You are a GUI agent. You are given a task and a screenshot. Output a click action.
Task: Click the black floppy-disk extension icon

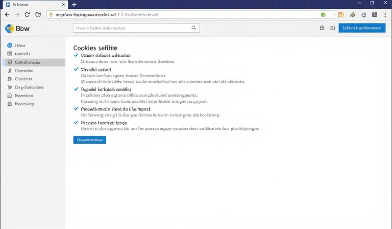click(375, 15)
